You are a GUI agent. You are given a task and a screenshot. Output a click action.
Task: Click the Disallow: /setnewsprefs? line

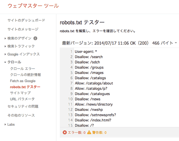[x=95, y=115]
